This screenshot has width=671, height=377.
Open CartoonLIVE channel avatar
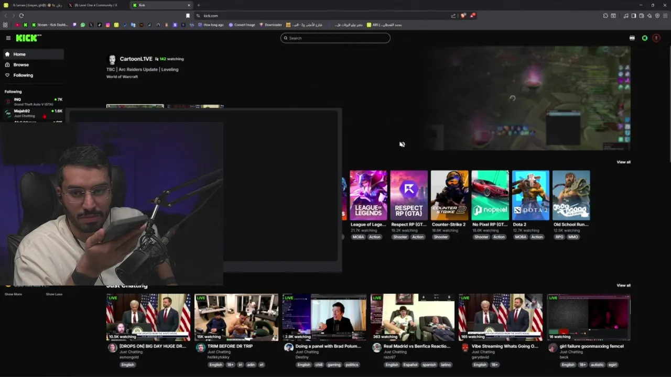(111, 59)
